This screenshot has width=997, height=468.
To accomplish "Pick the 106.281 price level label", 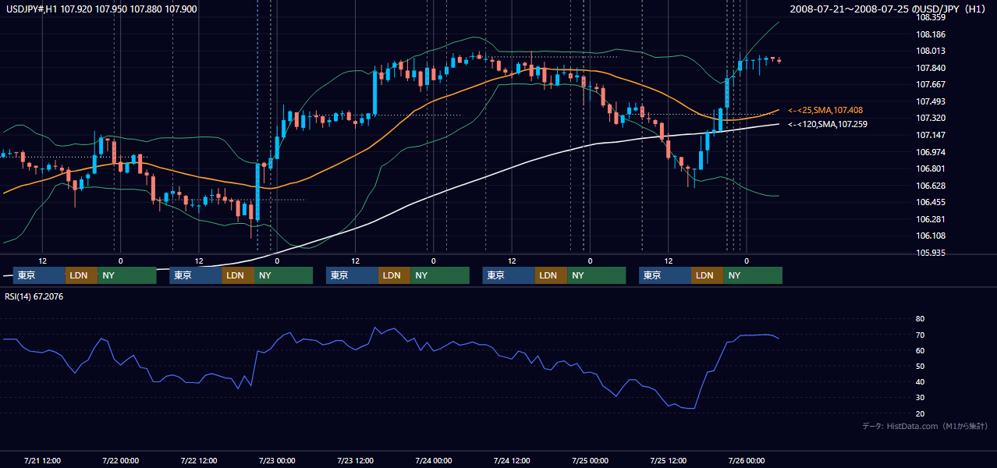I will point(930,219).
